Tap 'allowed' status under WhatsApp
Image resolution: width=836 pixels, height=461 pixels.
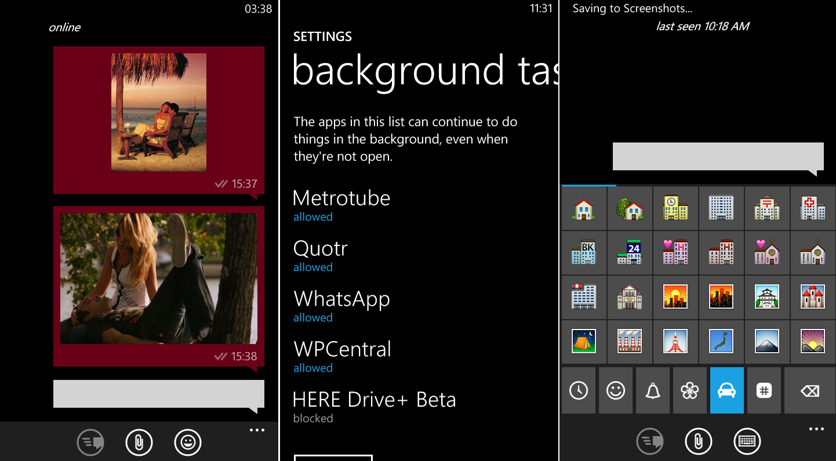click(313, 317)
